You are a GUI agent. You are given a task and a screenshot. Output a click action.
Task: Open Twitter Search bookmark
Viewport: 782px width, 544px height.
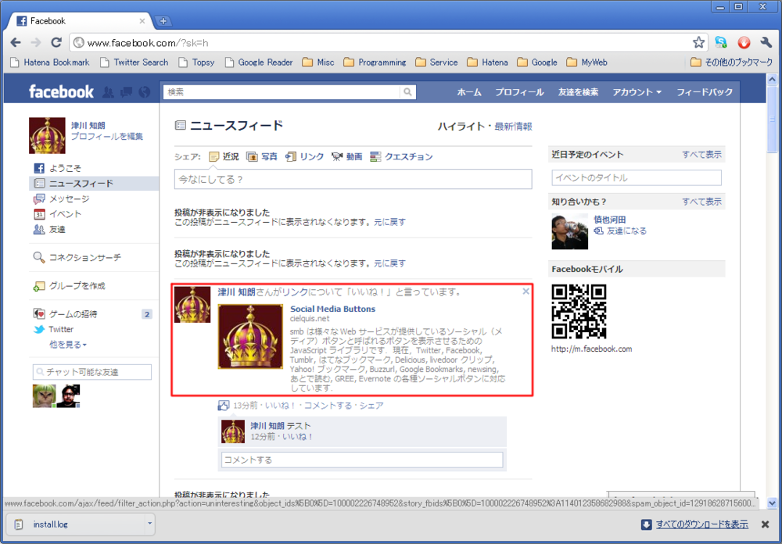(x=135, y=63)
